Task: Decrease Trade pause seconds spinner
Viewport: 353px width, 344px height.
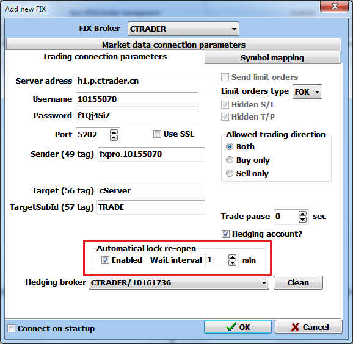Action: point(302,220)
